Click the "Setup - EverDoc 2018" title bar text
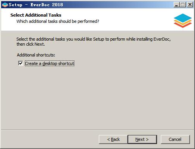 (x=36, y=5)
